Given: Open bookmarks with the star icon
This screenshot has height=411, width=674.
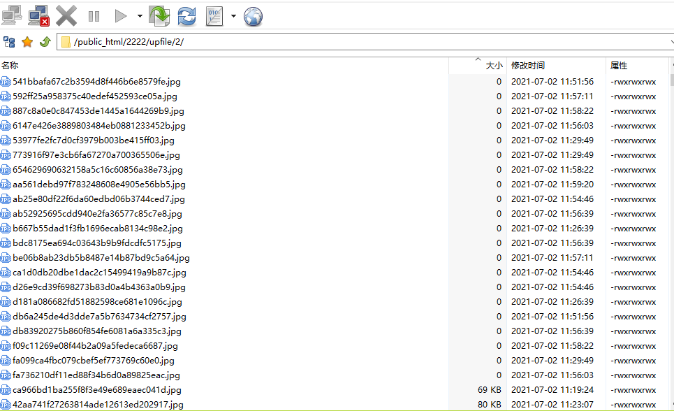Looking at the screenshot, I should pos(27,42).
